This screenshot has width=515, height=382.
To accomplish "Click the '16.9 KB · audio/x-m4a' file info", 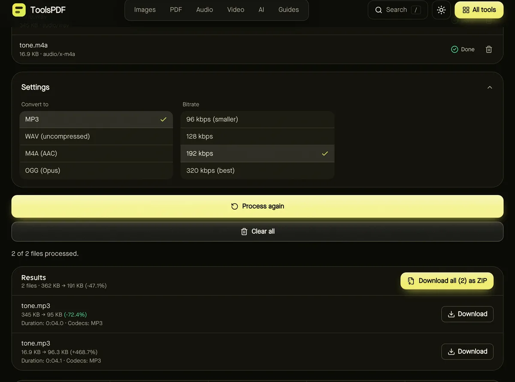I will (x=47, y=54).
